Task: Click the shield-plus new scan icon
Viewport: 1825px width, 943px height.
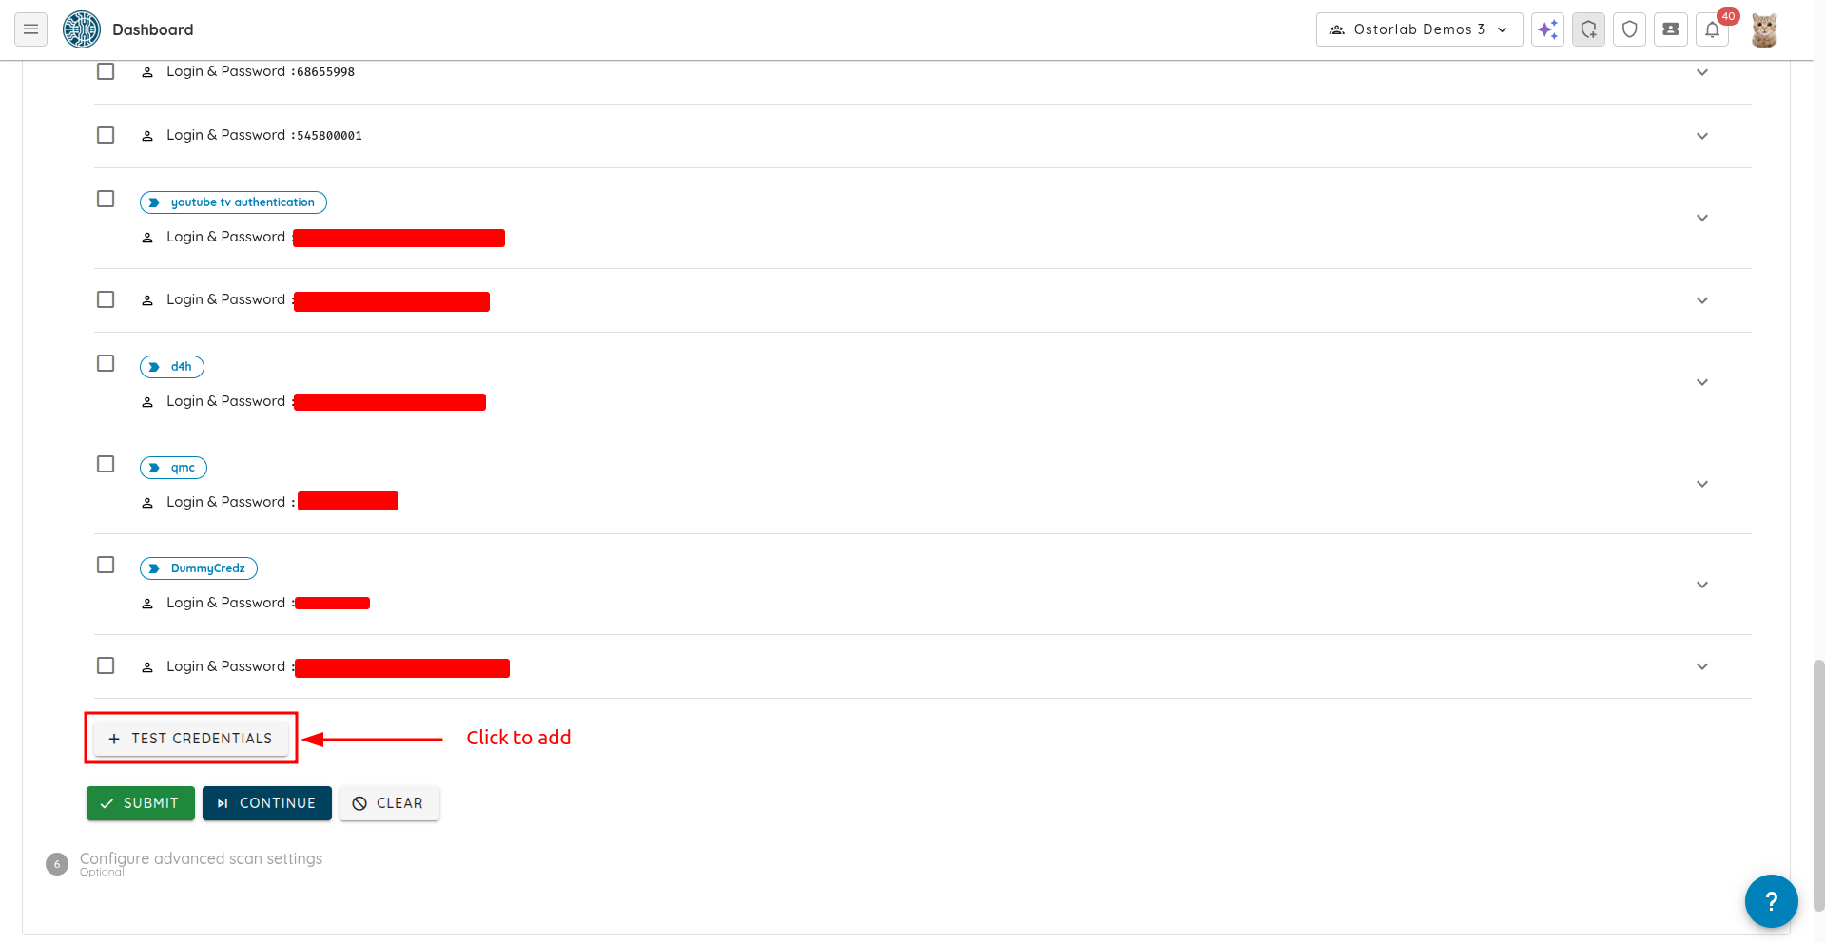Action: pyautogui.click(x=1588, y=29)
